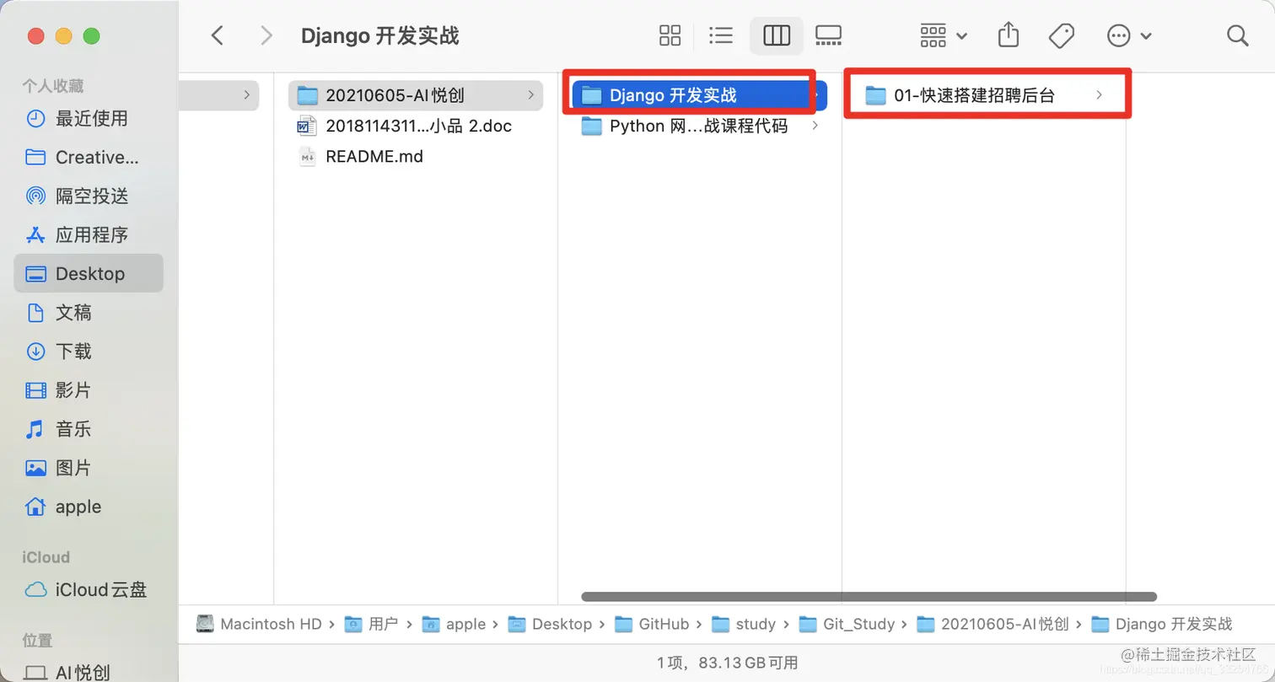Open the more actions ellipsis menu
Viewport: 1275px width, 682px height.
[x=1128, y=35]
